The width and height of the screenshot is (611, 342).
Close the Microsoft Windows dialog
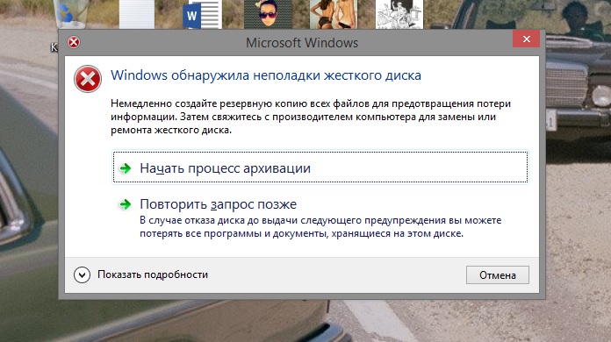coord(526,39)
